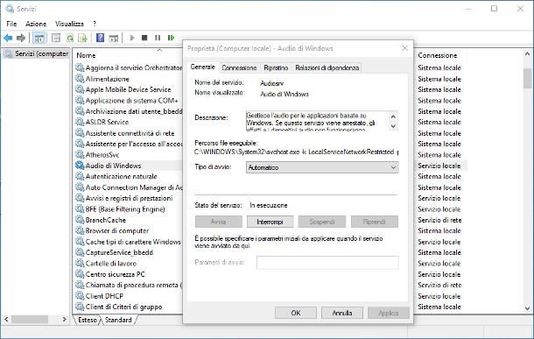This screenshot has width=534, height=339.
Task: Click tree pane horizontal scroll left arrow
Action: pyautogui.click(x=6, y=320)
